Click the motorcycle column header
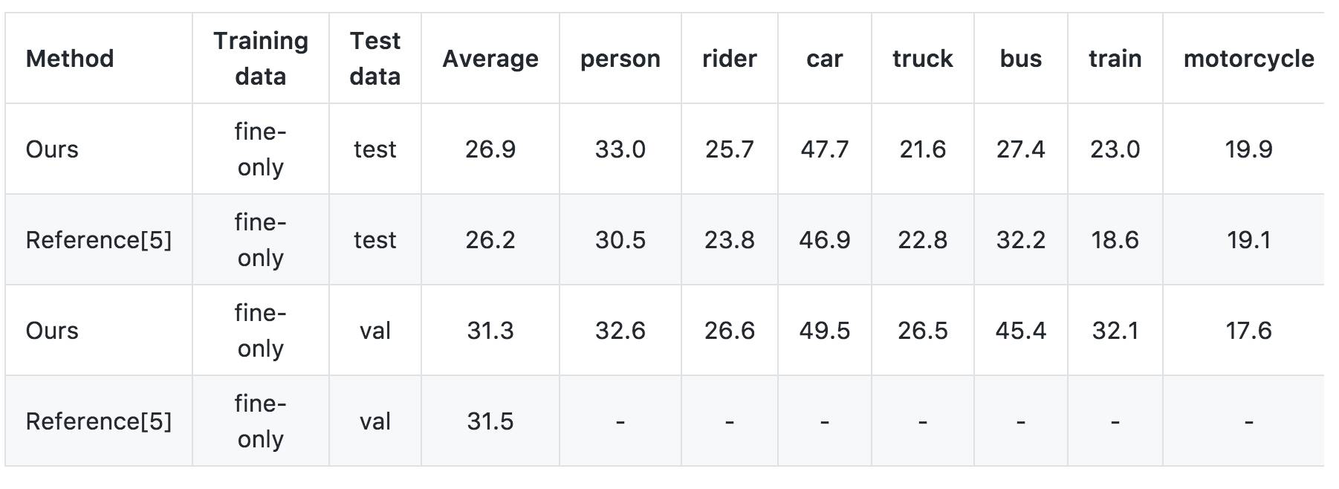This screenshot has width=1339, height=489. (1248, 59)
